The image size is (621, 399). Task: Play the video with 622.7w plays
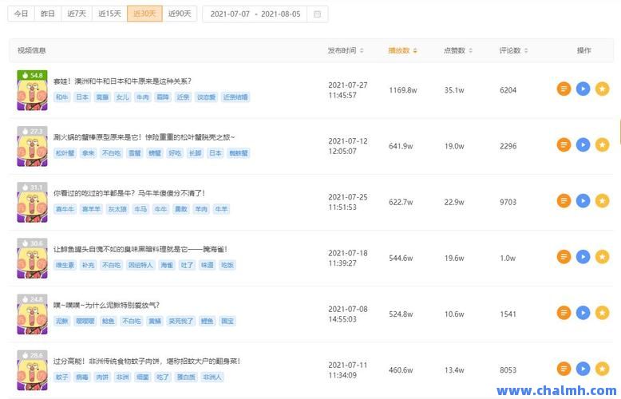pyautogui.click(x=583, y=200)
